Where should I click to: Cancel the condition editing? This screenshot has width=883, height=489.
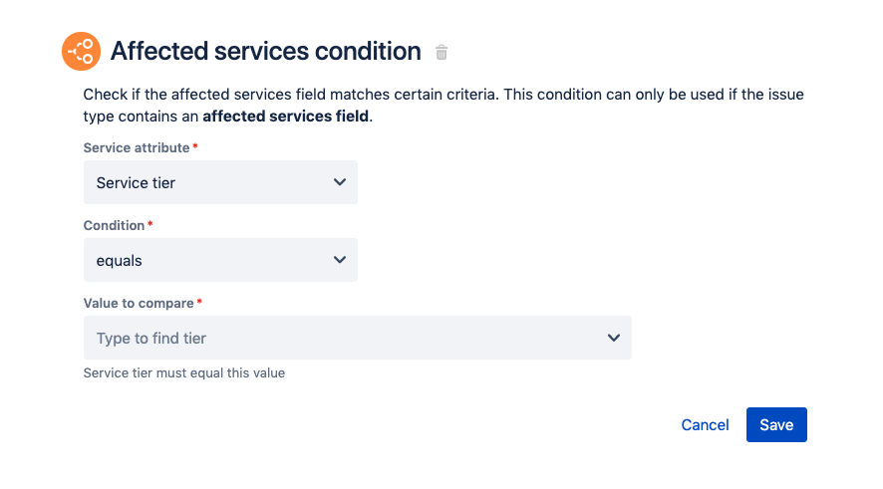[705, 424]
